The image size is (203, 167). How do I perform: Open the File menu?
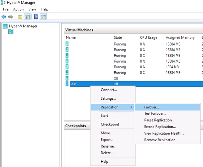point(6,9)
